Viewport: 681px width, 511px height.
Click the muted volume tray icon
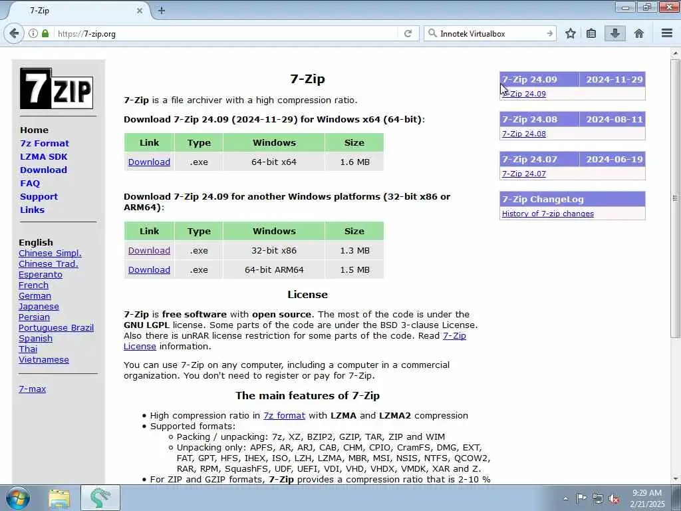614,499
